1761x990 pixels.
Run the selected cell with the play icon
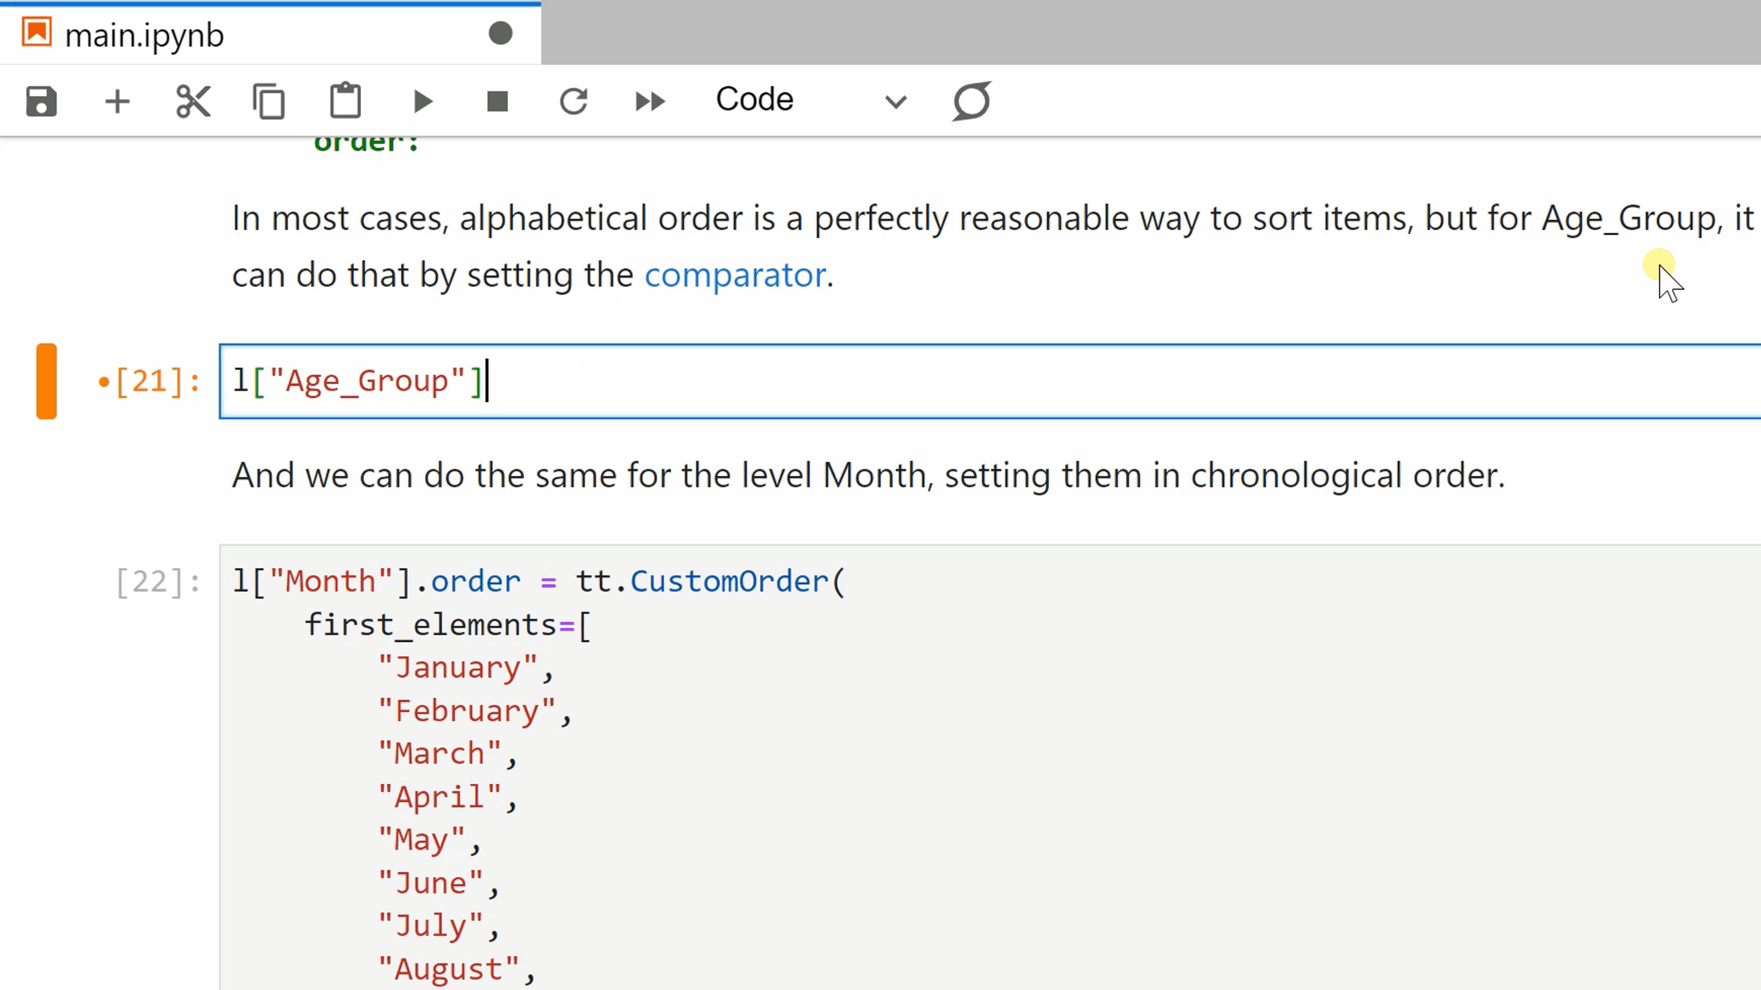(423, 102)
